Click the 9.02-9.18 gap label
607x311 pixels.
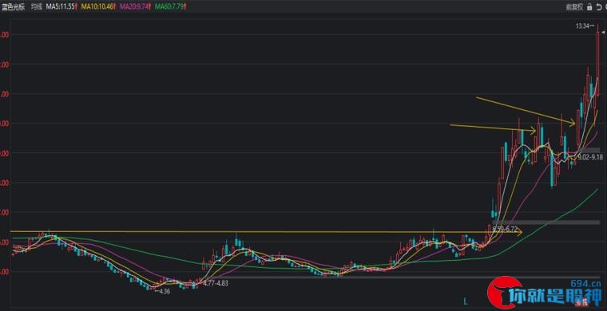[x=591, y=157]
